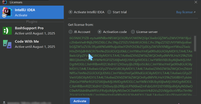The image size is (201, 104).
Task: Choose the Start trial radio option
Action: pos(109,12)
